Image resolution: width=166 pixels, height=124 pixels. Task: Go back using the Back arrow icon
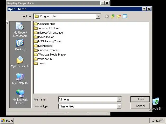tap(107, 17)
